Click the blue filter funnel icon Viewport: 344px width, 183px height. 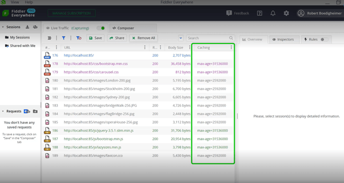tap(63, 38)
